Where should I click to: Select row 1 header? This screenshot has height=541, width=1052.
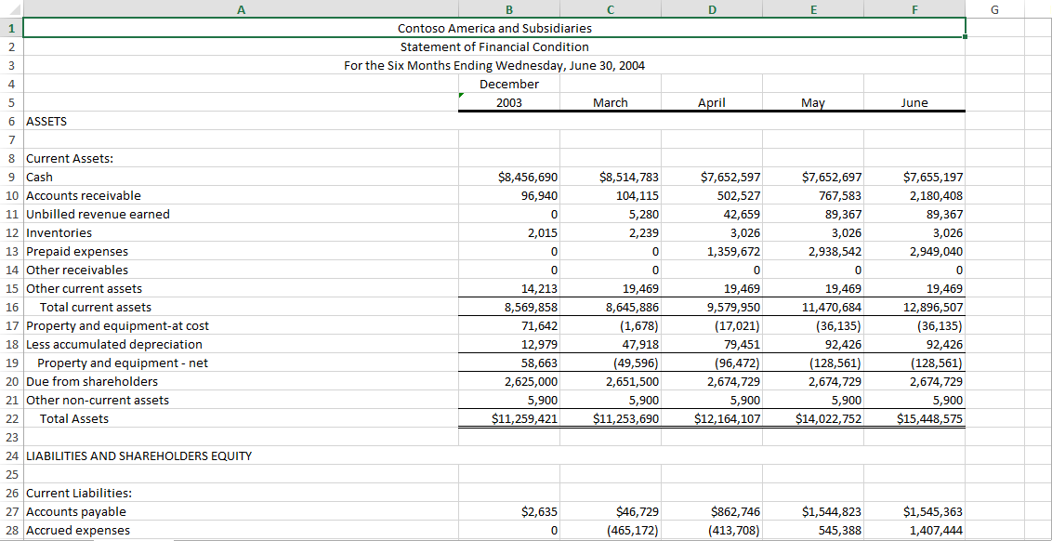pos(11,28)
